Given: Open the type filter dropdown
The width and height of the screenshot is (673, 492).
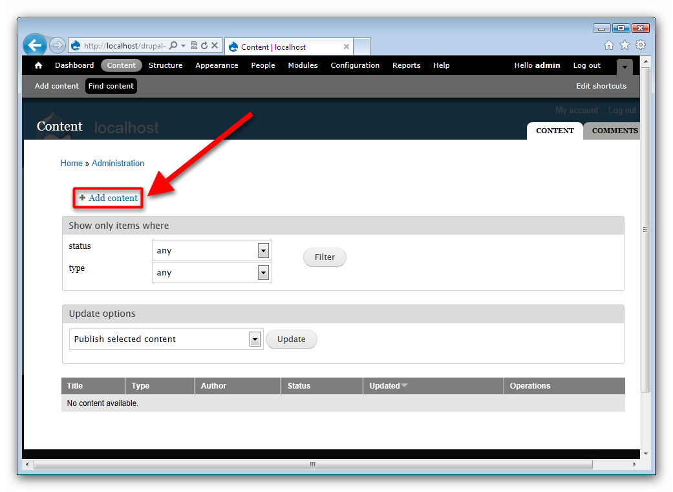Looking at the screenshot, I should tap(263, 273).
